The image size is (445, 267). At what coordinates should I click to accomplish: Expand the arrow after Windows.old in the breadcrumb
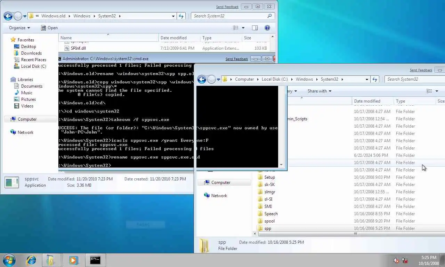[69, 16]
